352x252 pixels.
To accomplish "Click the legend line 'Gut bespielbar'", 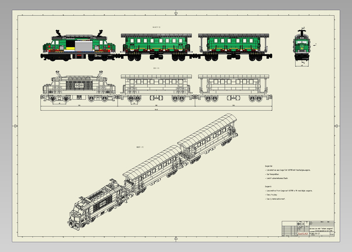I will coord(273,174).
